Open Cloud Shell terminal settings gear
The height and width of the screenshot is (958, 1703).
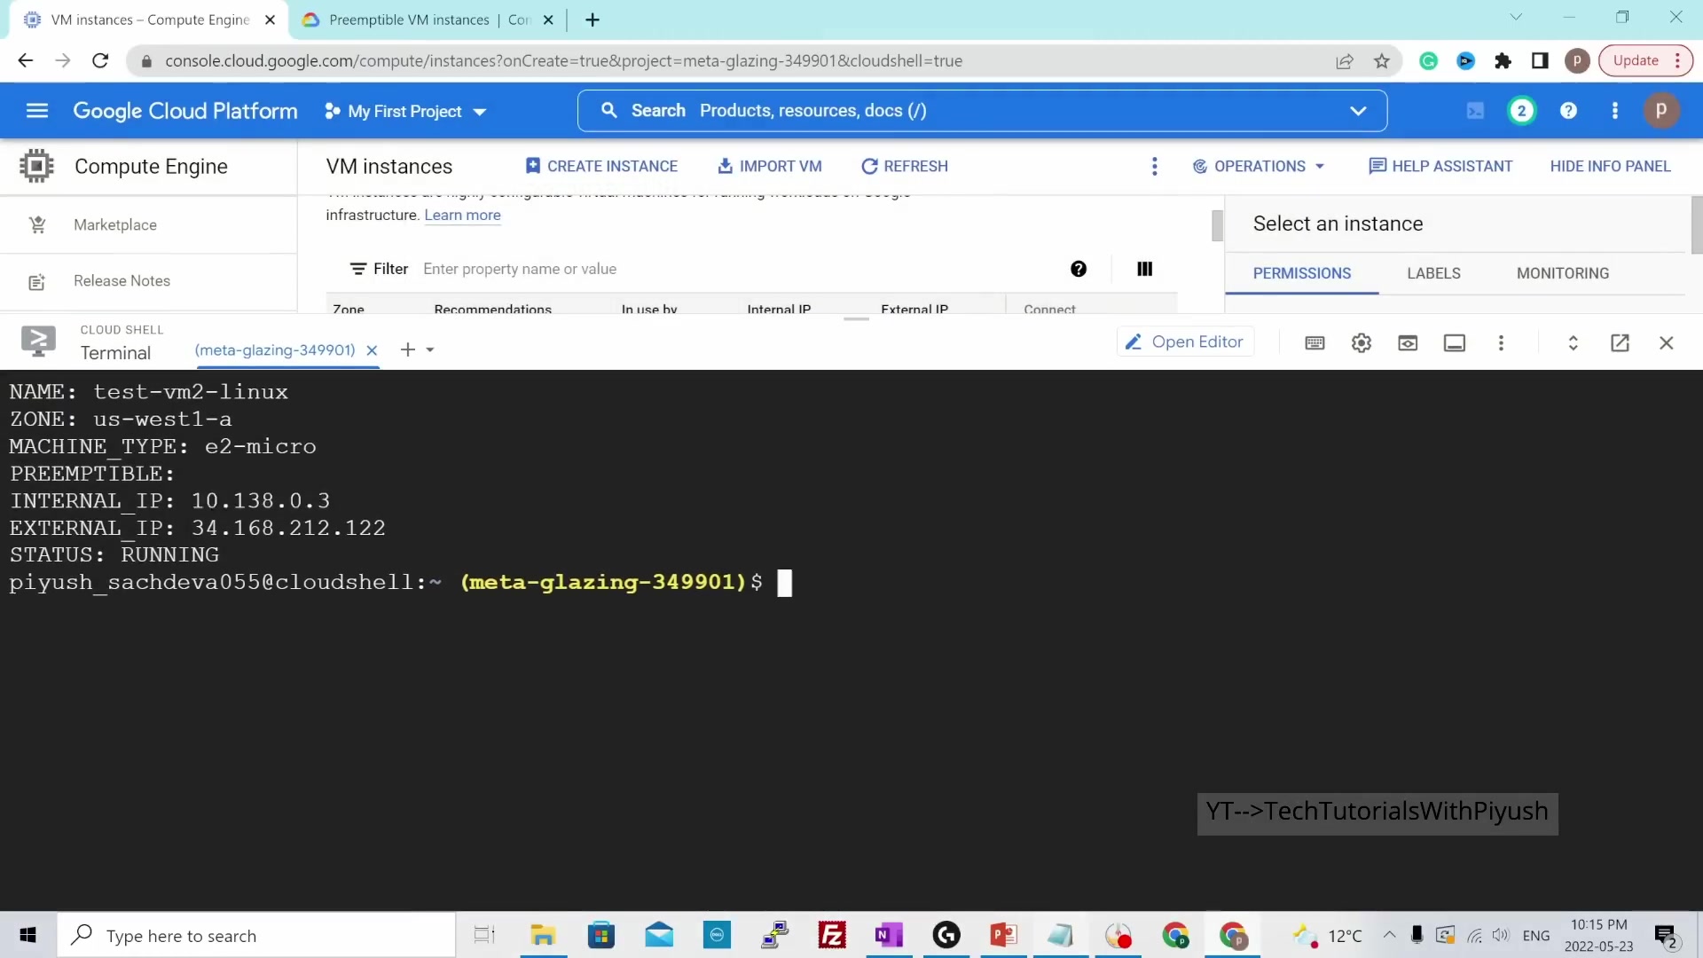(1362, 343)
